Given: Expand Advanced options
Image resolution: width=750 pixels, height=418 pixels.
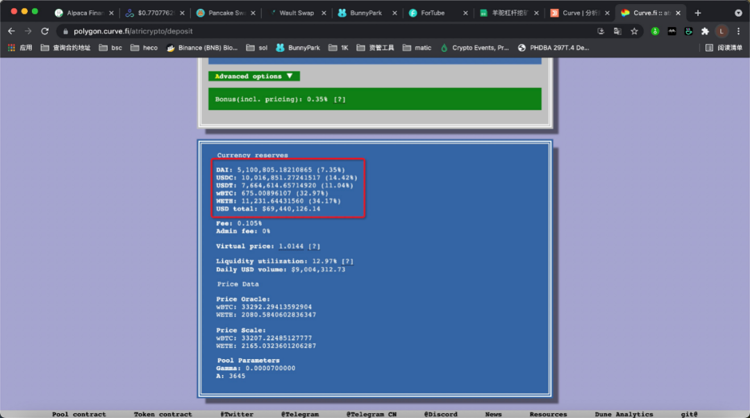Looking at the screenshot, I should coord(253,76).
